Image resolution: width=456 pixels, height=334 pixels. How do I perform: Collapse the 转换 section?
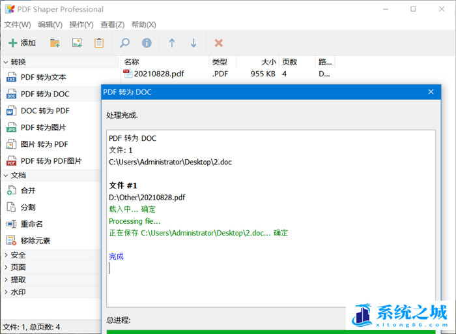(x=5, y=62)
